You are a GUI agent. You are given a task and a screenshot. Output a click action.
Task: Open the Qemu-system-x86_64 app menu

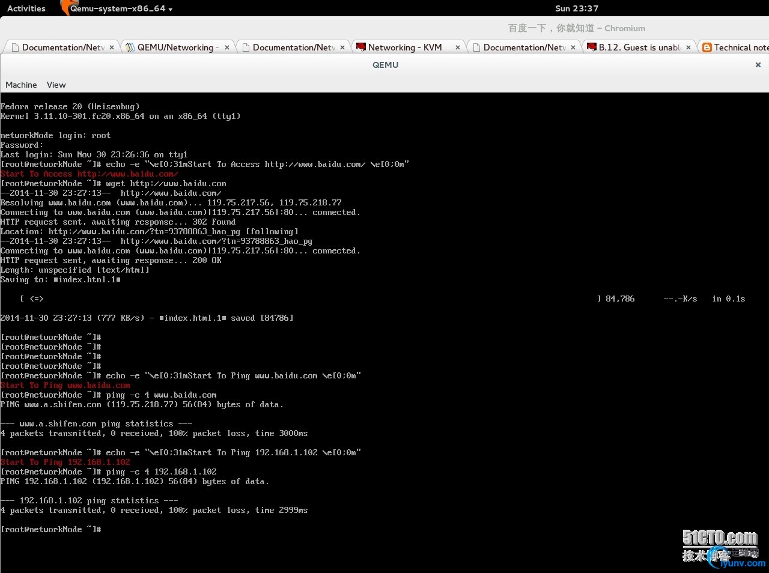pos(121,8)
